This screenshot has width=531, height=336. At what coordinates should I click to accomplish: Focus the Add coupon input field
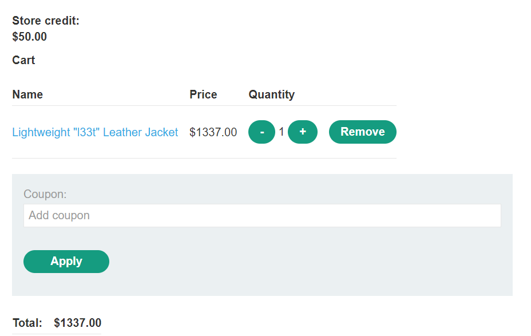pyautogui.click(x=262, y=216)
